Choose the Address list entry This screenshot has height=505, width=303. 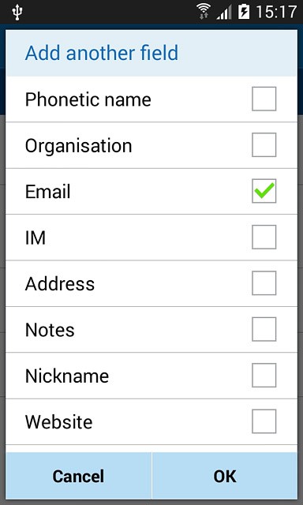pos(151,283)
